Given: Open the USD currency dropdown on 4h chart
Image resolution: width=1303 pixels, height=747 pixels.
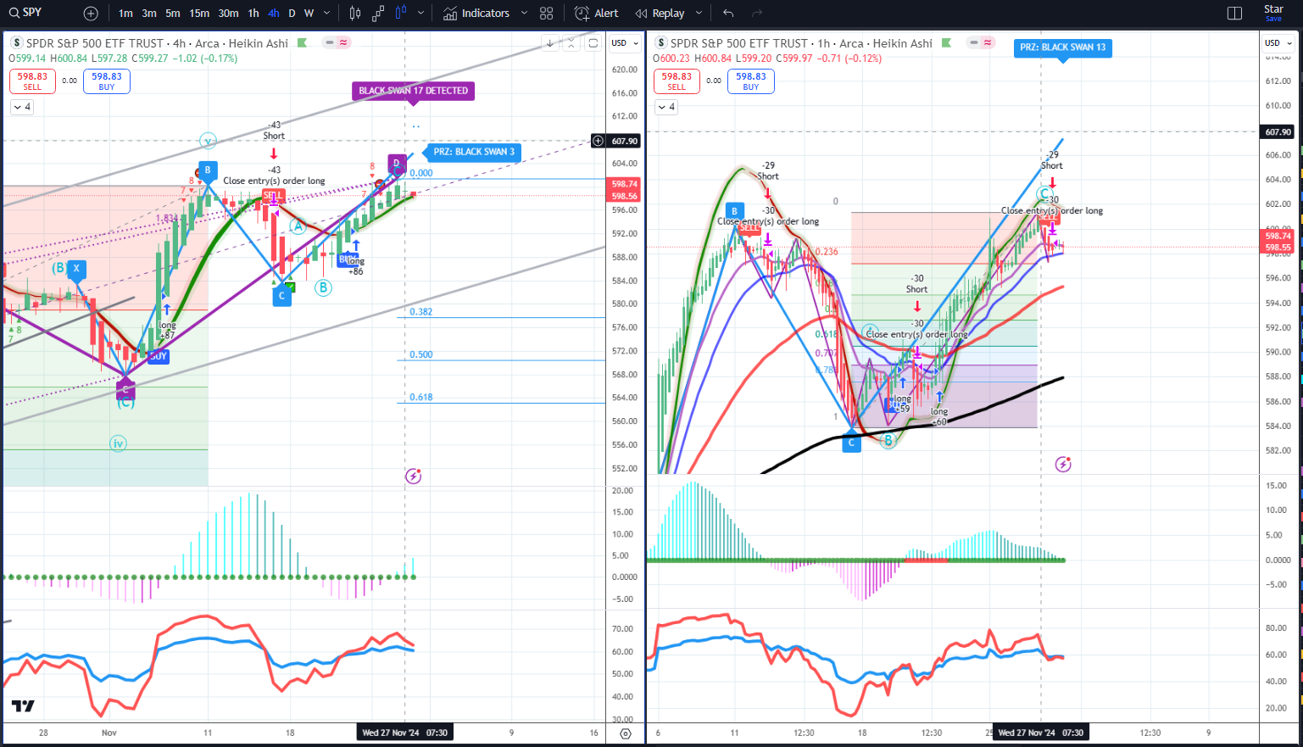Looking at the screenshot, I should point(625,43).
